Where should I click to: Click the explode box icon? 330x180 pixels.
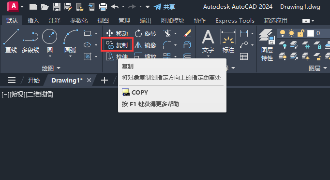click(x=187, y=45)
